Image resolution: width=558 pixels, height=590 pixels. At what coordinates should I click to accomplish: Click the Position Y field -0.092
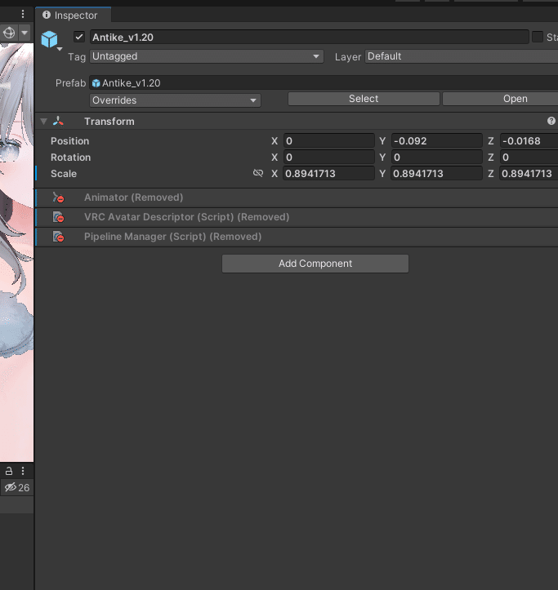437,140
